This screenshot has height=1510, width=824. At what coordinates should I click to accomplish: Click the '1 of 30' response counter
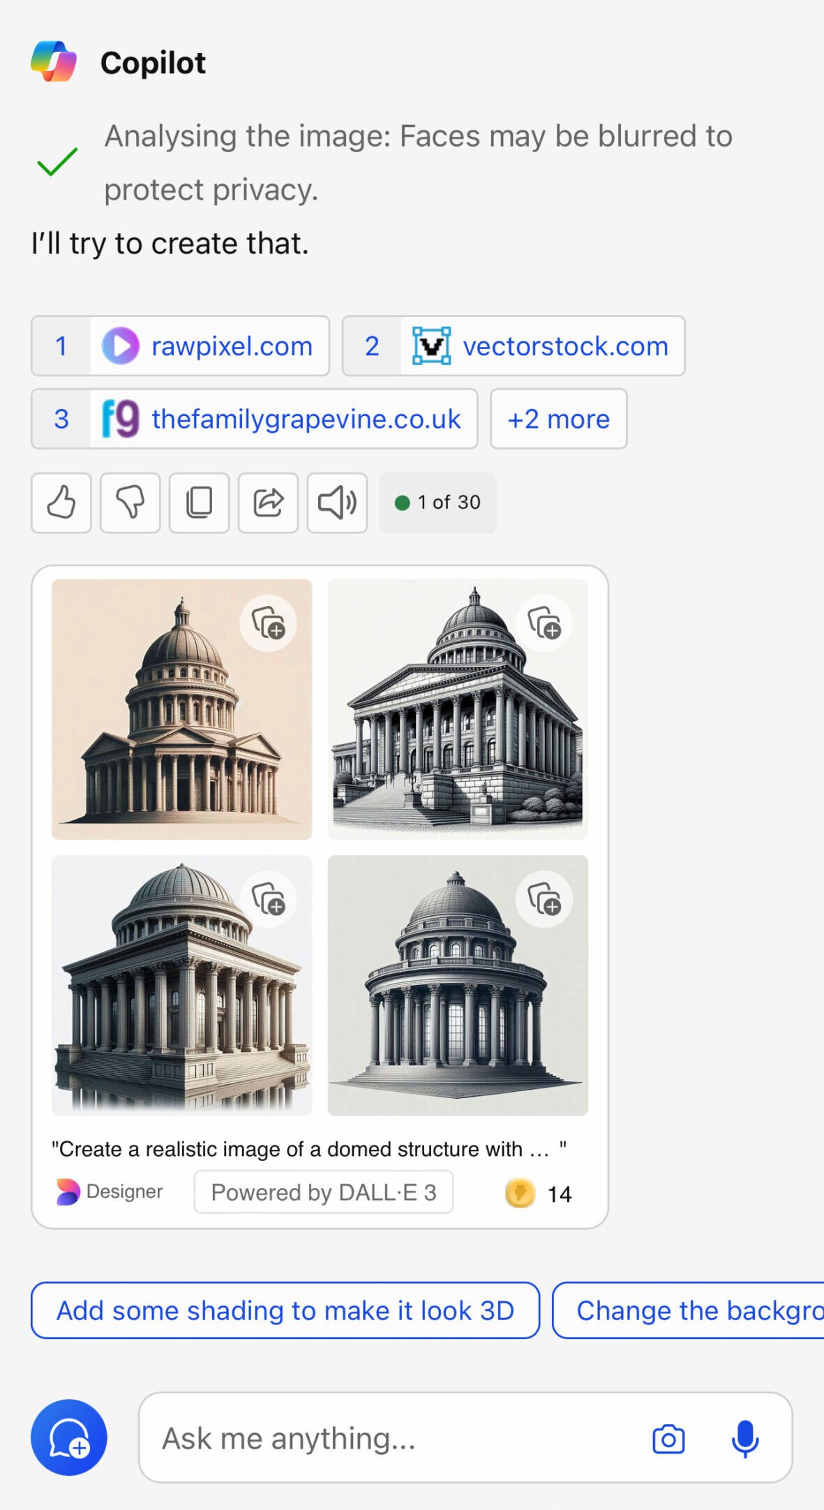[x=438, y=503]
